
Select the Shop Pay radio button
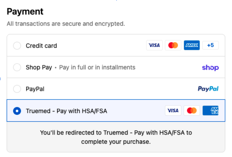coord(17,67)
